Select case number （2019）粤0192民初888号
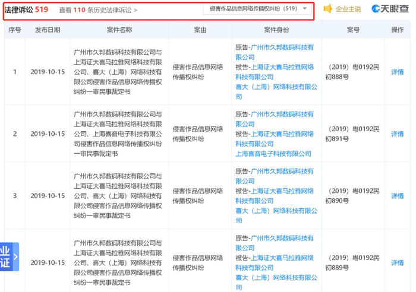Image resolution: width=416 pixels, height=292 pixels. pos(352,72)
